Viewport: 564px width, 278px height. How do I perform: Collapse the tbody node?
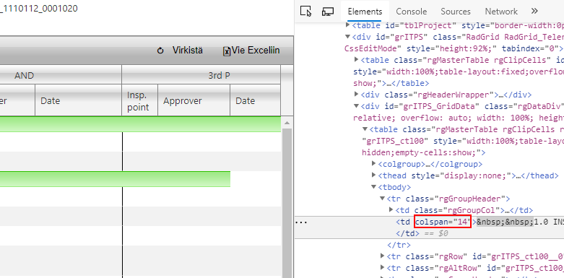coord(374,187)
